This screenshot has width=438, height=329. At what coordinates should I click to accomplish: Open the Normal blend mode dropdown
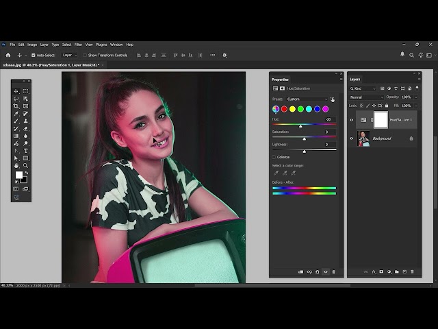[x=367, y=97]
